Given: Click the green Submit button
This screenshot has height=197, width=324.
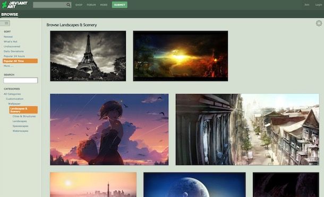Looking at the screenshot, I should (x=120, y=5).
